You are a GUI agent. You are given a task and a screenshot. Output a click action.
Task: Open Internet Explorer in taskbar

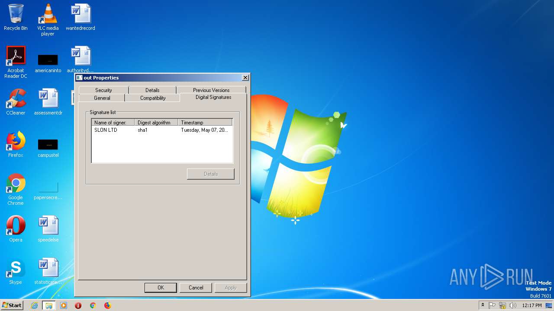point(34,305)
